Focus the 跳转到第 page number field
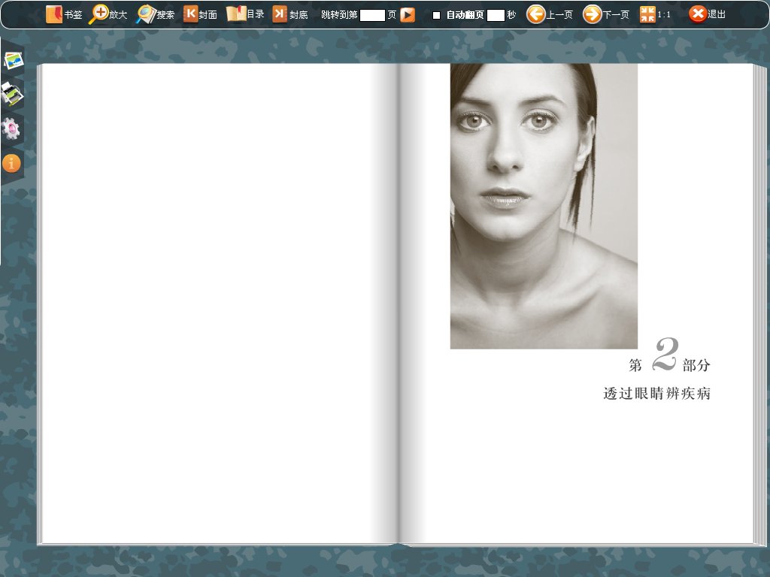Viewport: 770px width, 577px height. click(x=372, y=15)
